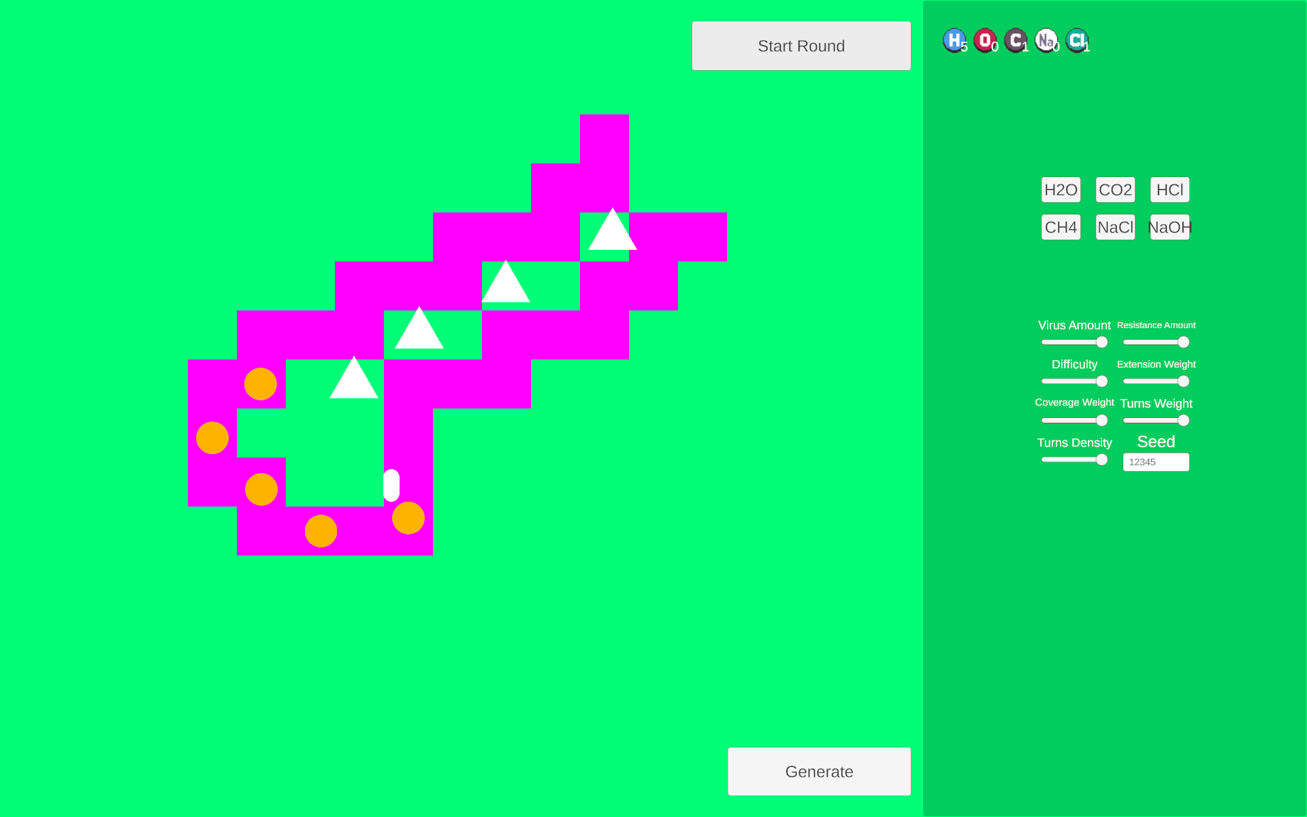
Task: Choose the HCl compound button
Action: click(1169, 190)
